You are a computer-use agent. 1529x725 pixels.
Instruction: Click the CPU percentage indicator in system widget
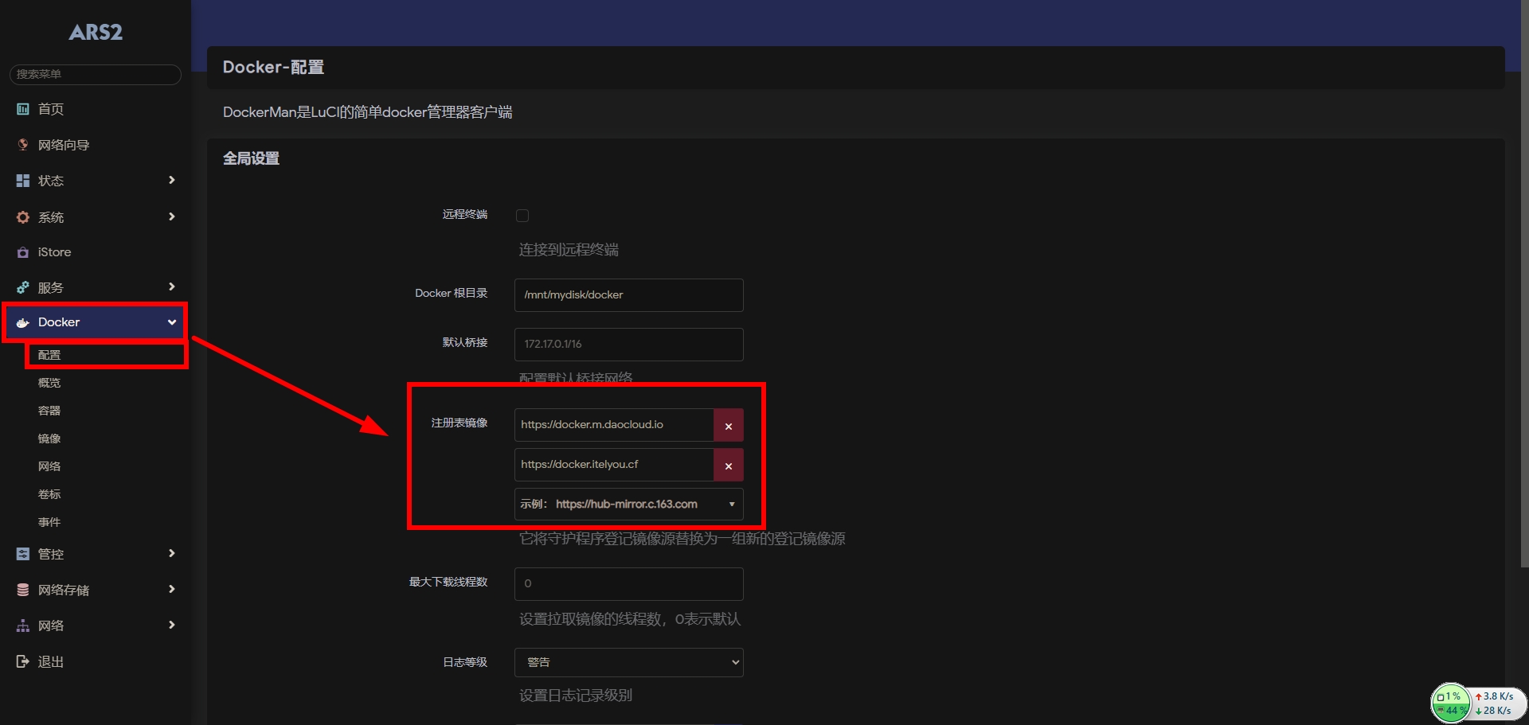pyautogui.click(x=1449, y=697)
